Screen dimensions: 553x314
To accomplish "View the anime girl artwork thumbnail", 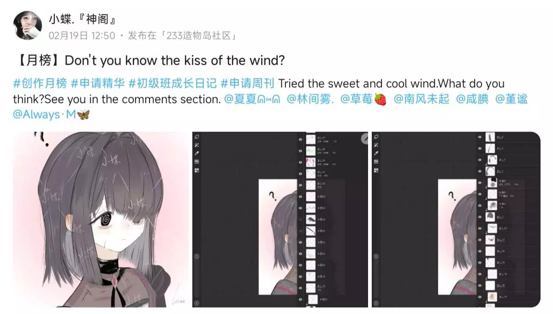I will (101, 219).
